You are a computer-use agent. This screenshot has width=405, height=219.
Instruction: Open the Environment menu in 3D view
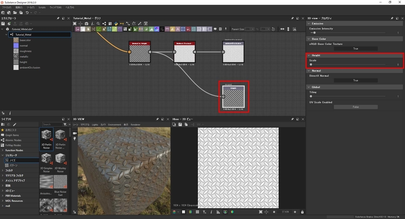pos(114,125)
